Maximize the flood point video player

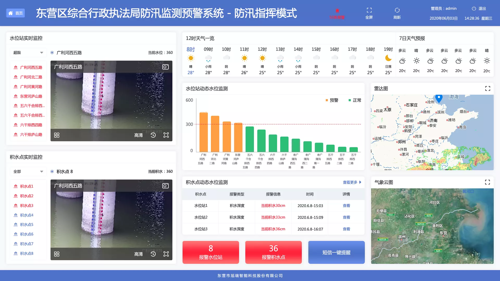tap(166, 254)
